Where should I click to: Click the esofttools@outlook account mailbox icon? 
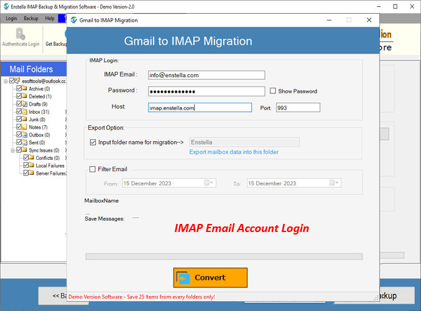click(17, 80)
